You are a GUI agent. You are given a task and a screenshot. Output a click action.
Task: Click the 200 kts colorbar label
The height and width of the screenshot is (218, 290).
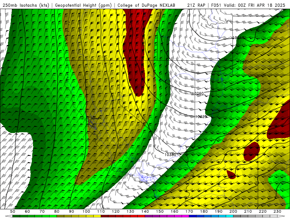point(233,211)
